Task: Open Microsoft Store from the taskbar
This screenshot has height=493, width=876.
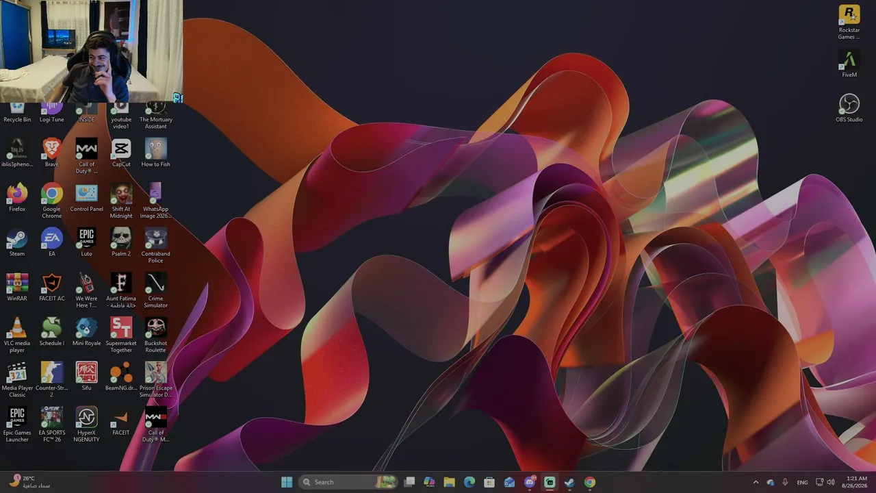Action: click(489, 482)
